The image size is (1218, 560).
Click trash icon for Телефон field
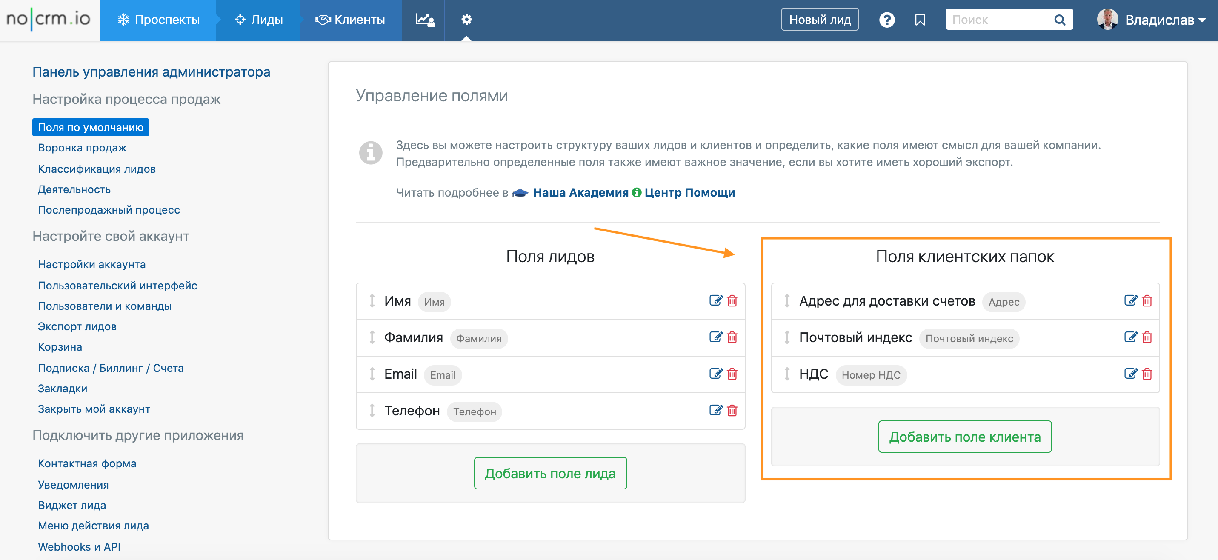point(732,411)
